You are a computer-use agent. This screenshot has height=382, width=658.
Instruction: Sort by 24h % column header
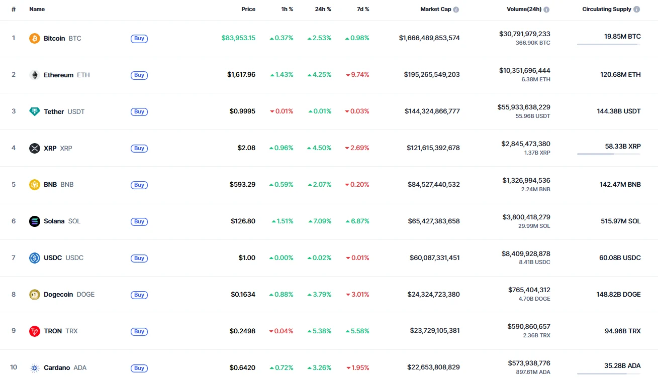pyautogui.click(x=322, y=9)
